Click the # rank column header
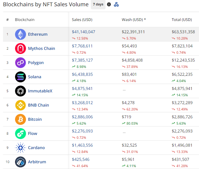Image resolution: width=199 pixels, height=169 pixels. pyautogui.click(x=7, y=20)
